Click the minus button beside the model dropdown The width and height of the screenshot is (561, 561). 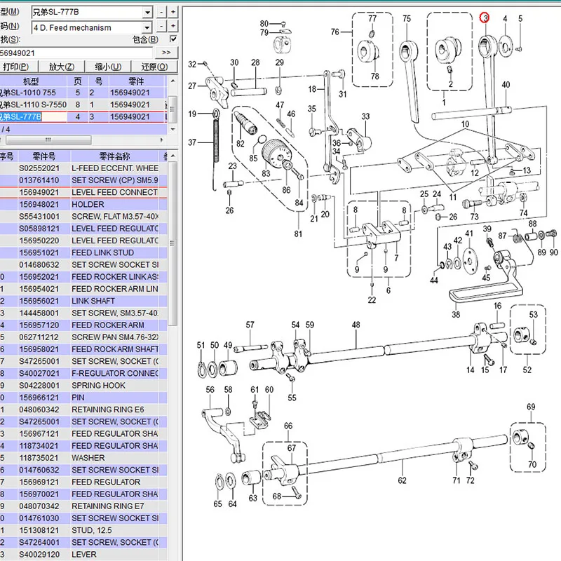[x=161, y=12]
